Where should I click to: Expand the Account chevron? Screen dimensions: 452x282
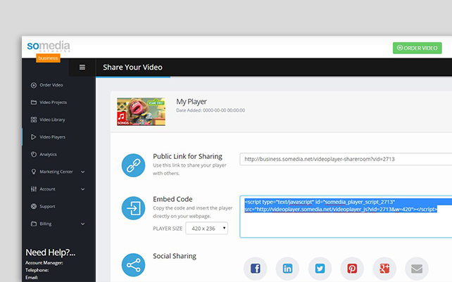83,189
